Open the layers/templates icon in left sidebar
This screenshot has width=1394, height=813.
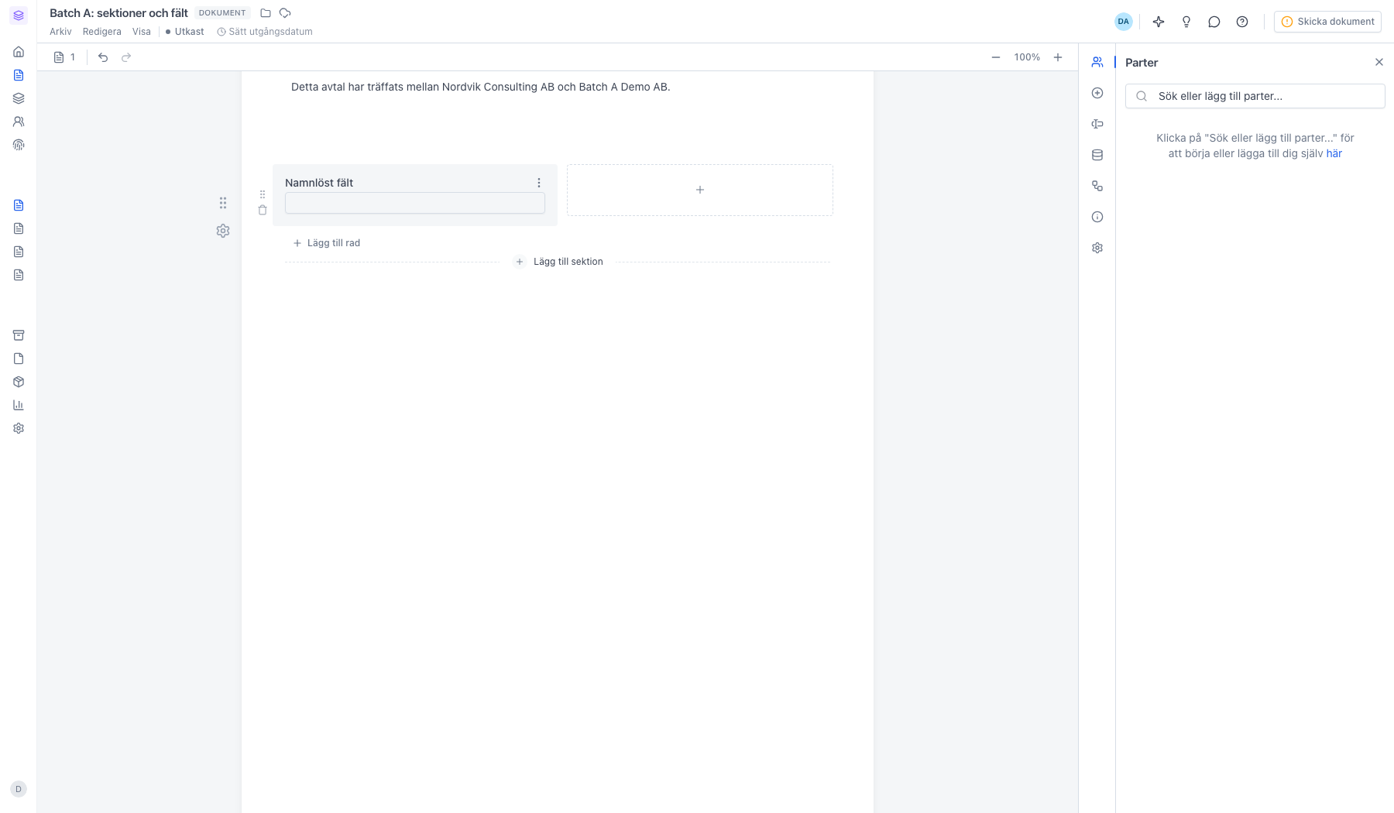[19, 98]
